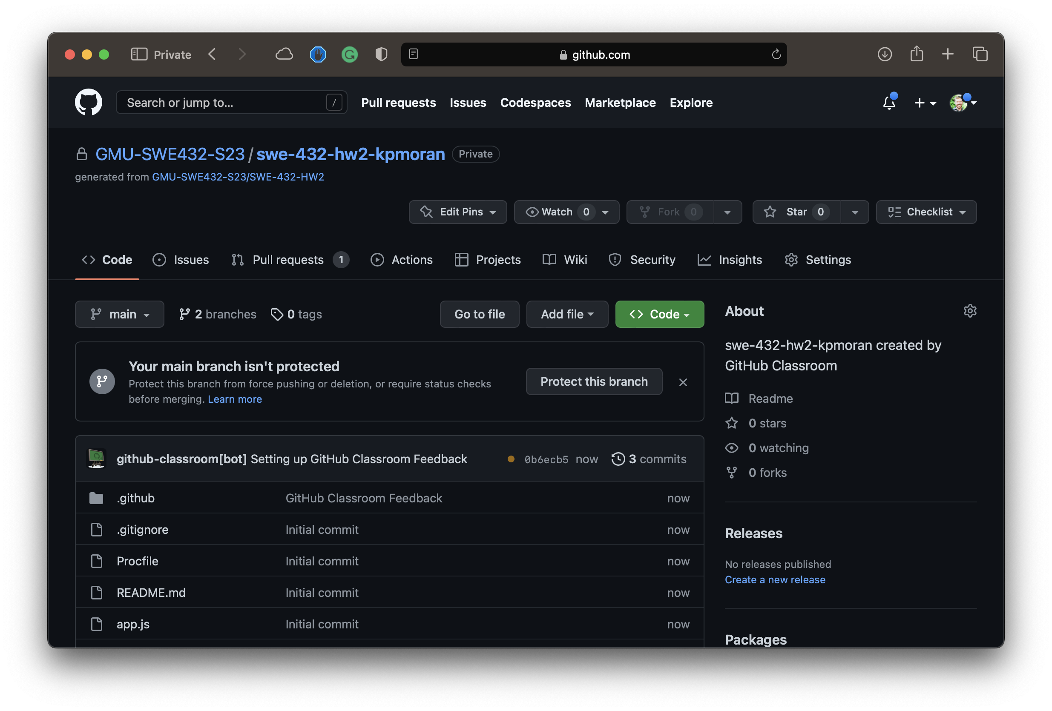The image size is (1052, 711).
Task: Click Create a new release link
Action: [775, 580]
